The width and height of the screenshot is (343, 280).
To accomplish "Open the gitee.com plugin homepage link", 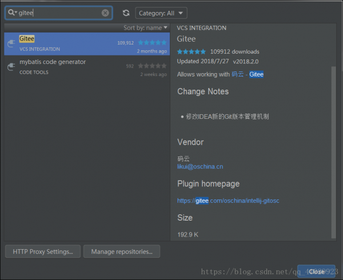I will tap(228, 201).
